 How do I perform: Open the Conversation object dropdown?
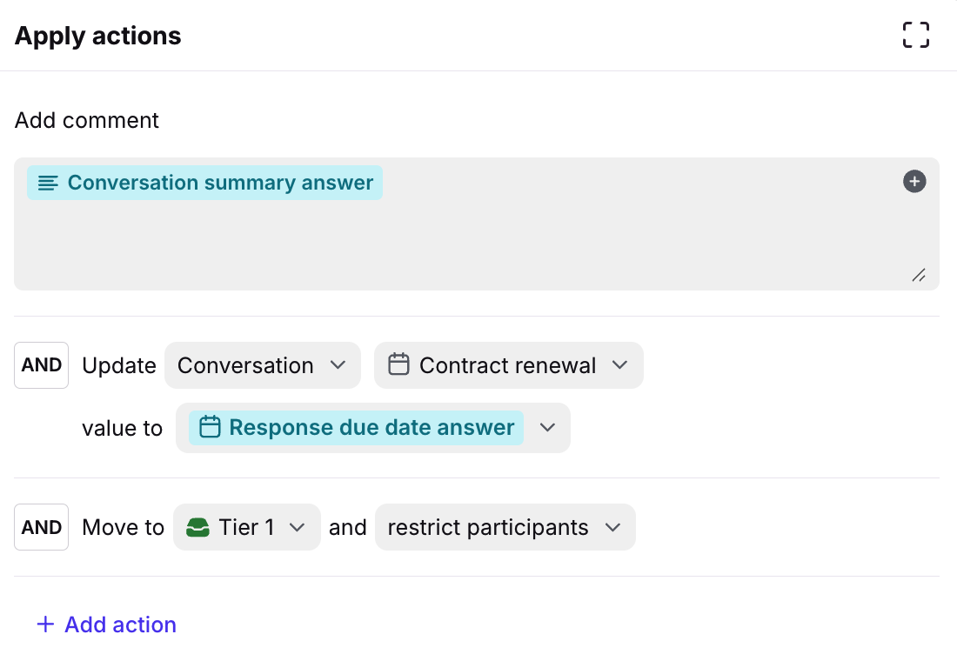(262, 365)
